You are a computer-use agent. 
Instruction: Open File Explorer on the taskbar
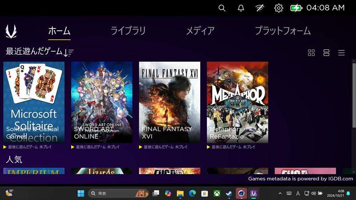(180, 193)
